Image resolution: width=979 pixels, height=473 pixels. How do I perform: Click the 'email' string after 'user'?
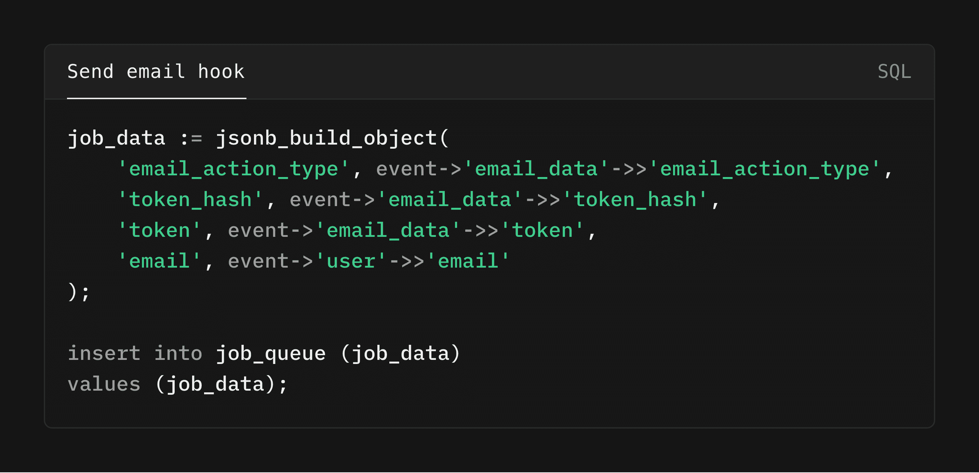tap(468, 261)
